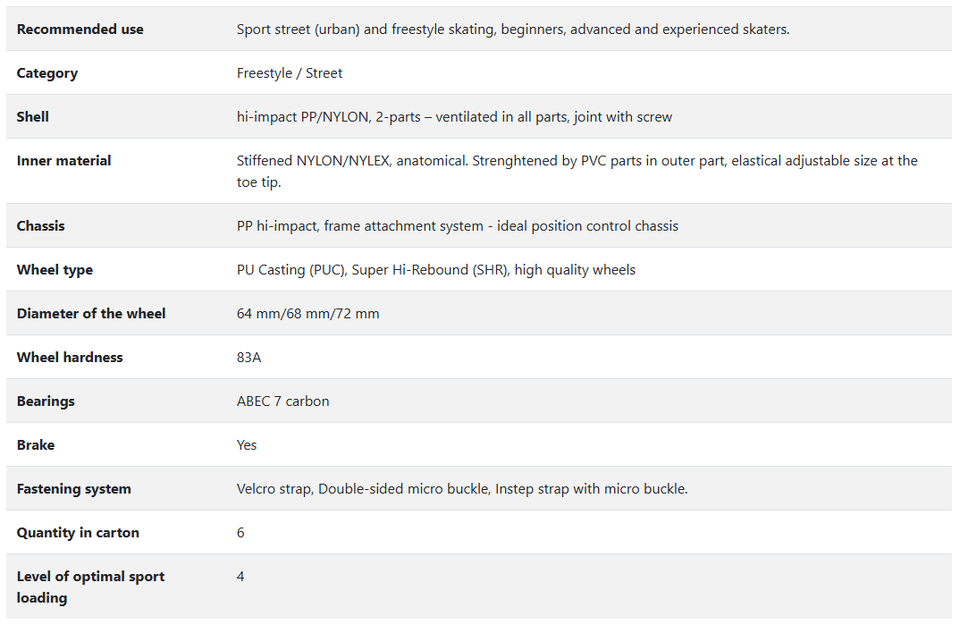Click the "Wheel hardness" row label
Screen dimensions: 960x625
tap(70, 358)
